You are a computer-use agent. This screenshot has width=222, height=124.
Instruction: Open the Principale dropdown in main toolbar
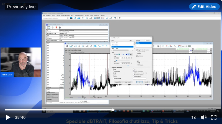(68, 18)
